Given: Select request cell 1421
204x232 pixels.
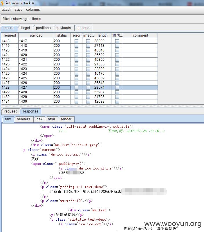Looking at the screenshot, I should click(x=10, y=55).
